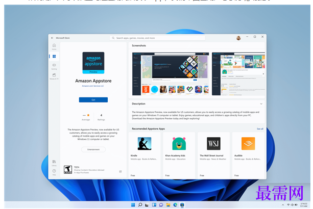This screenshot has height=209, width=313.
Task: Click the Microsoft Store taskbar icon
Action: click(x=182, y=205)
